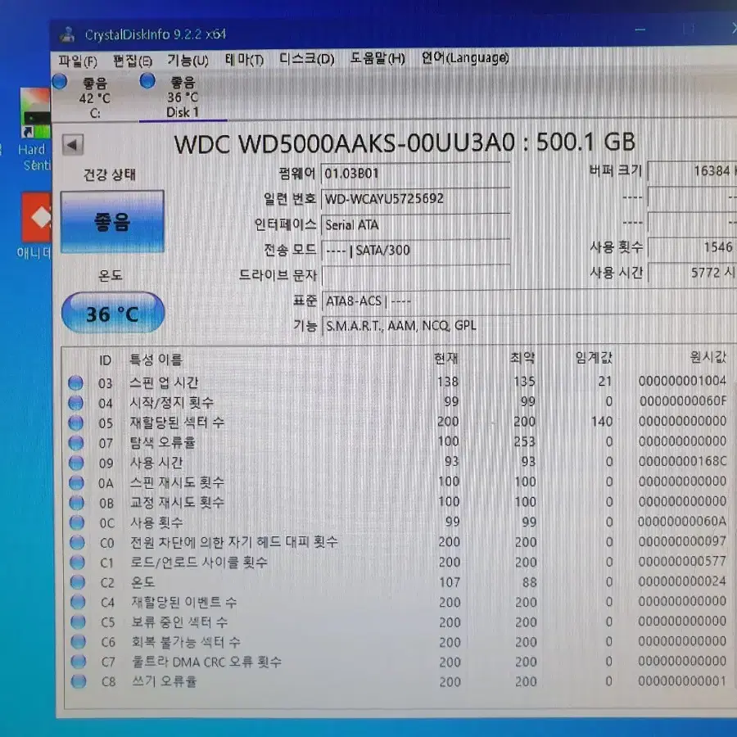The image size is (737, 737).
Task: Select the Disk 1 tab at 36 °C
Action: tap(183, 97)
